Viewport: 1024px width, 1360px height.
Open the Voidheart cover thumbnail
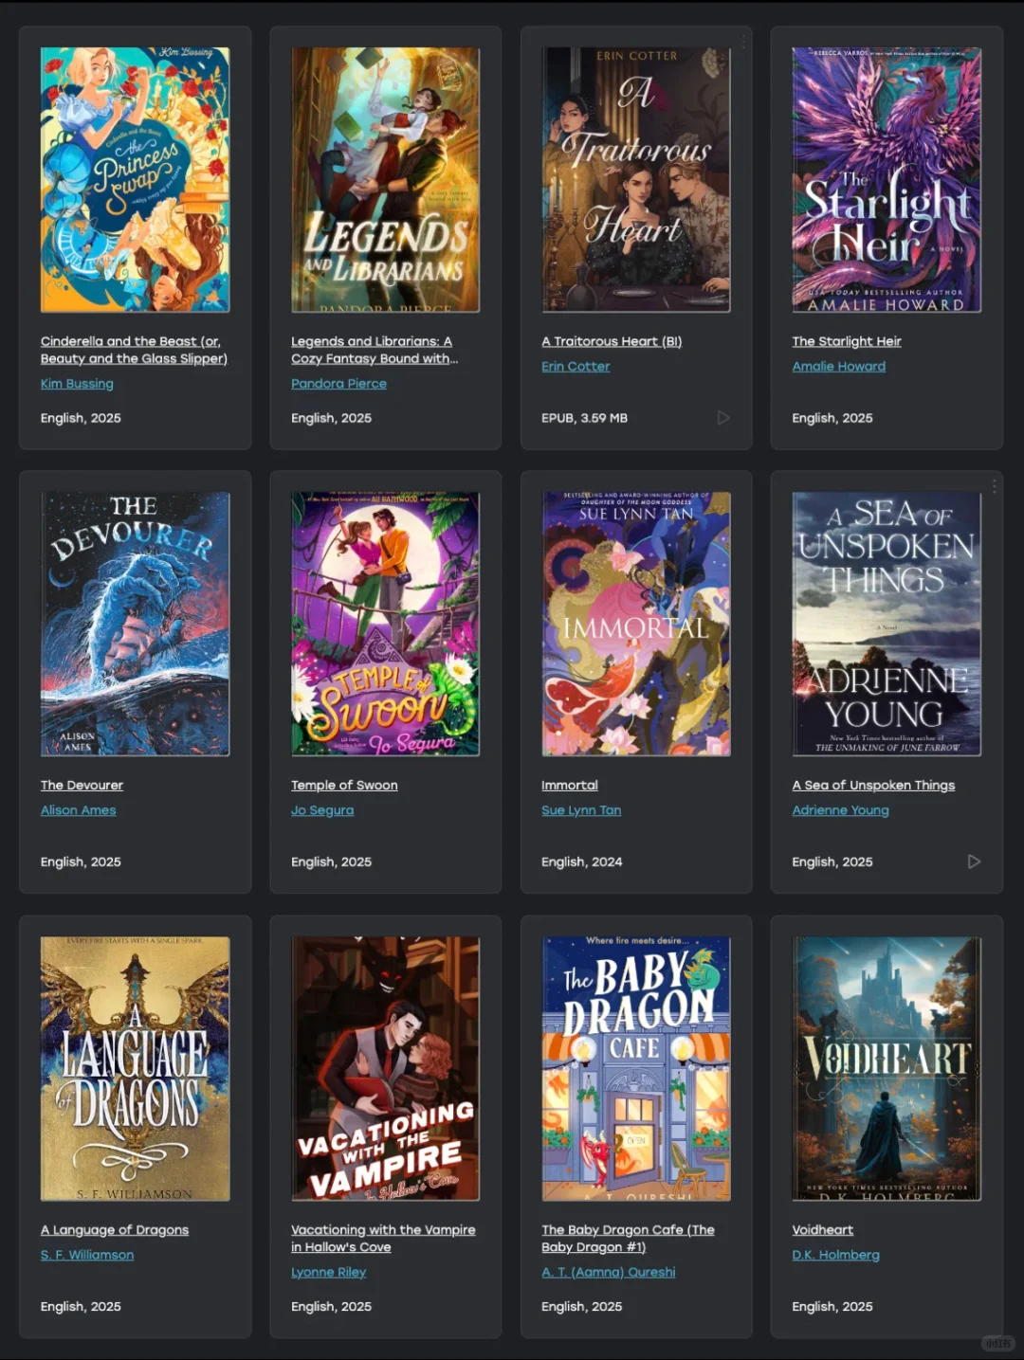(887, 1068)
